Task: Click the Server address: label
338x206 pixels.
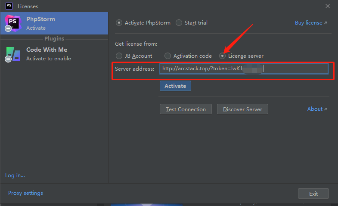Action: coord(134,69)
